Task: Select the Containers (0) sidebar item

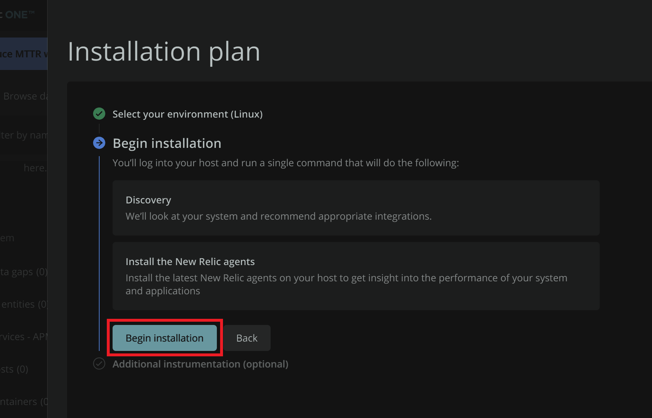Action: pyautogui.click(x=24, y=402)
